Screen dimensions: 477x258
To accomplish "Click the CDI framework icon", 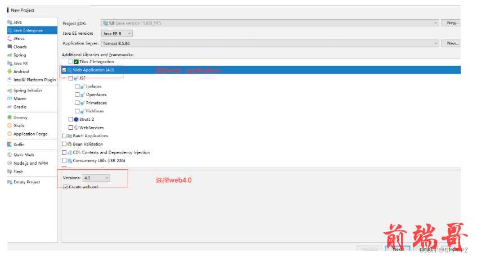I will point(70,152).
